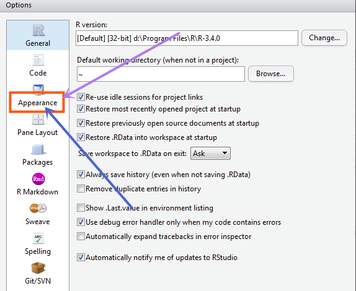Viewport: 356px width, 291px height.
Task: Toggle Show .Last.value in environment listing
Action: (81, 207)
